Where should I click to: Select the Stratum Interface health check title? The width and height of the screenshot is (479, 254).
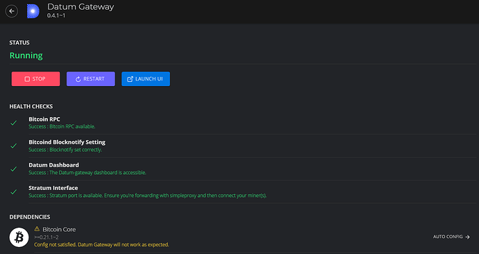tap(53, 188)
